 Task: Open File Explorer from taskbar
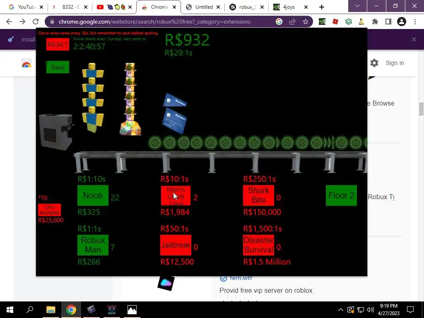pos(51,310)
